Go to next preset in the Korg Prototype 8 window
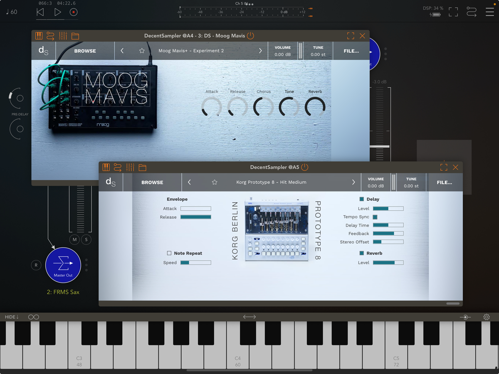The width and height of the screenshot is (499, 374). click(354, 182)
